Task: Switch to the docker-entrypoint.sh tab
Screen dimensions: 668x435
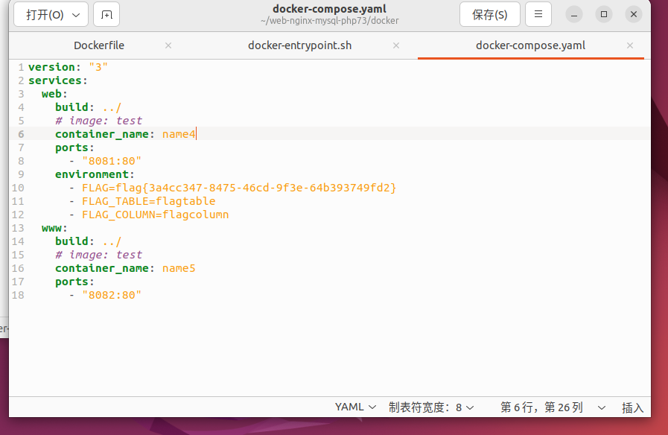Action: click(299, 45)
